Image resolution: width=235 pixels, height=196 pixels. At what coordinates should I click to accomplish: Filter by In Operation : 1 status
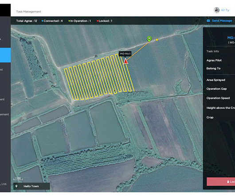point(79,21)
